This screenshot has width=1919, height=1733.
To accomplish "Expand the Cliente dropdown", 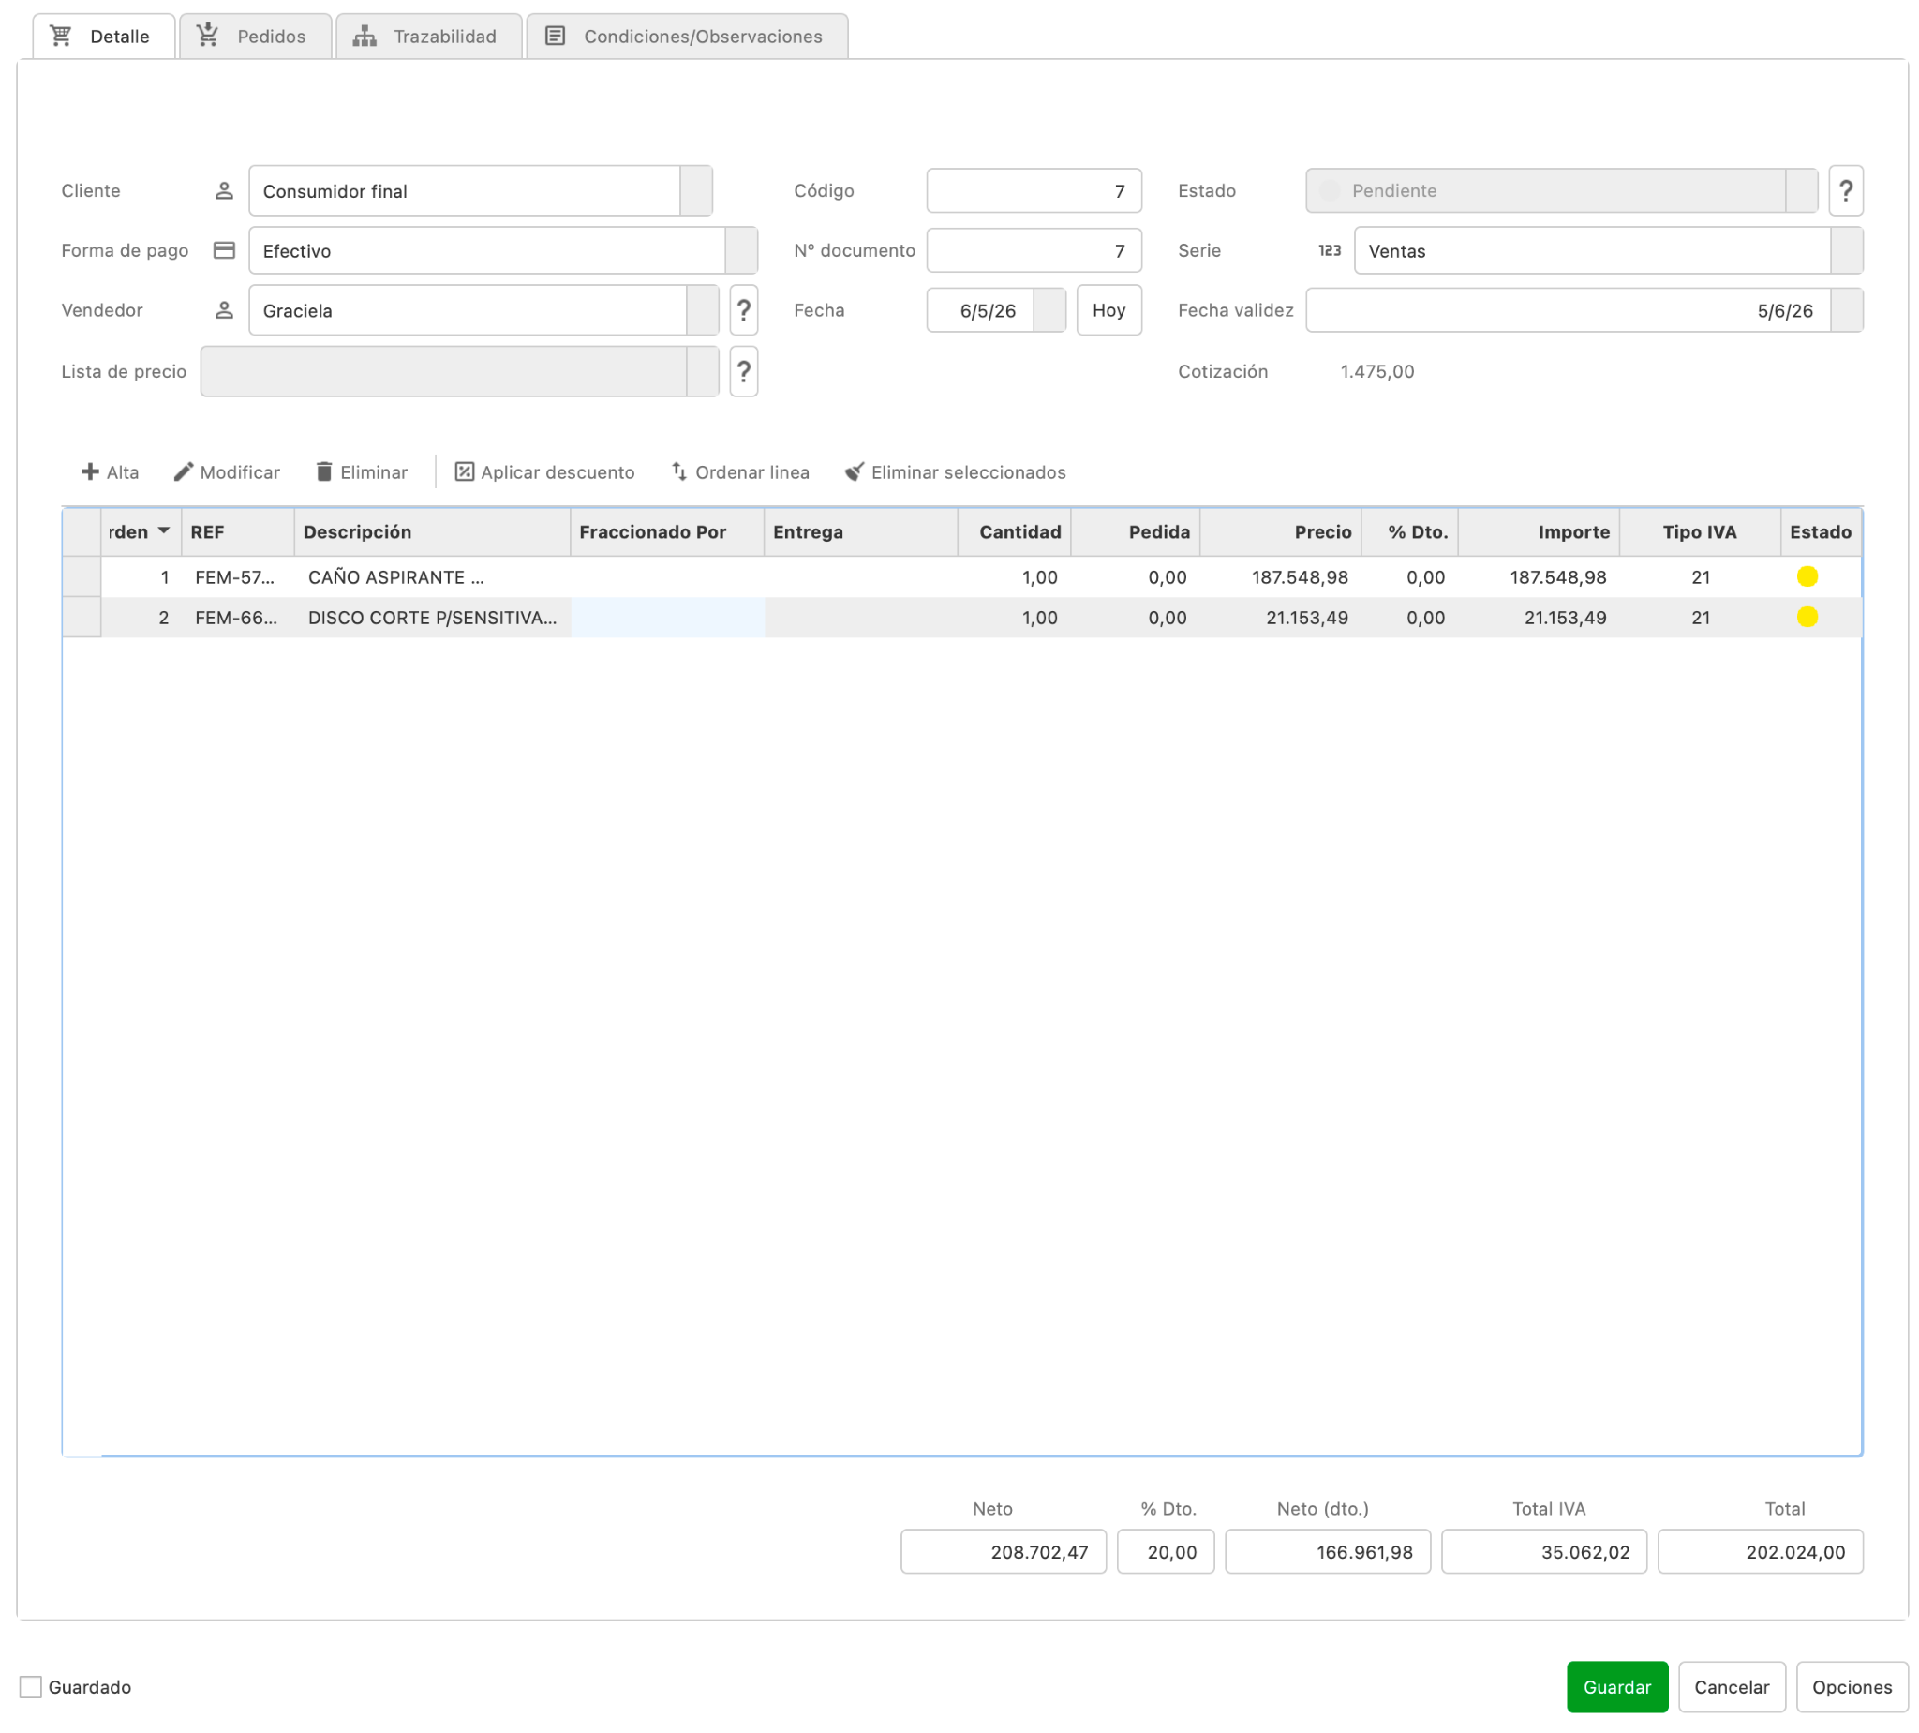I will click(696, 190).
